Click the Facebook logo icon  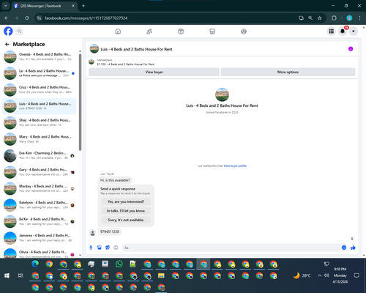pos(8,31)
